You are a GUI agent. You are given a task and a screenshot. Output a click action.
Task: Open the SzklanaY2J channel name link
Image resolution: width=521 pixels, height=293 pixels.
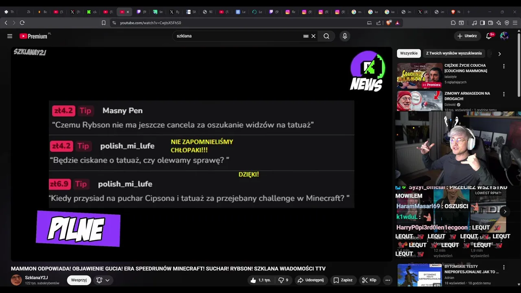tap(36, 278)
